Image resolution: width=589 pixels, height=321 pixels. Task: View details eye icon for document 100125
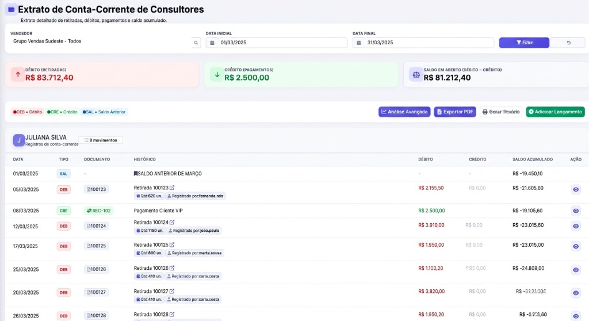click(x=575, y=247)
